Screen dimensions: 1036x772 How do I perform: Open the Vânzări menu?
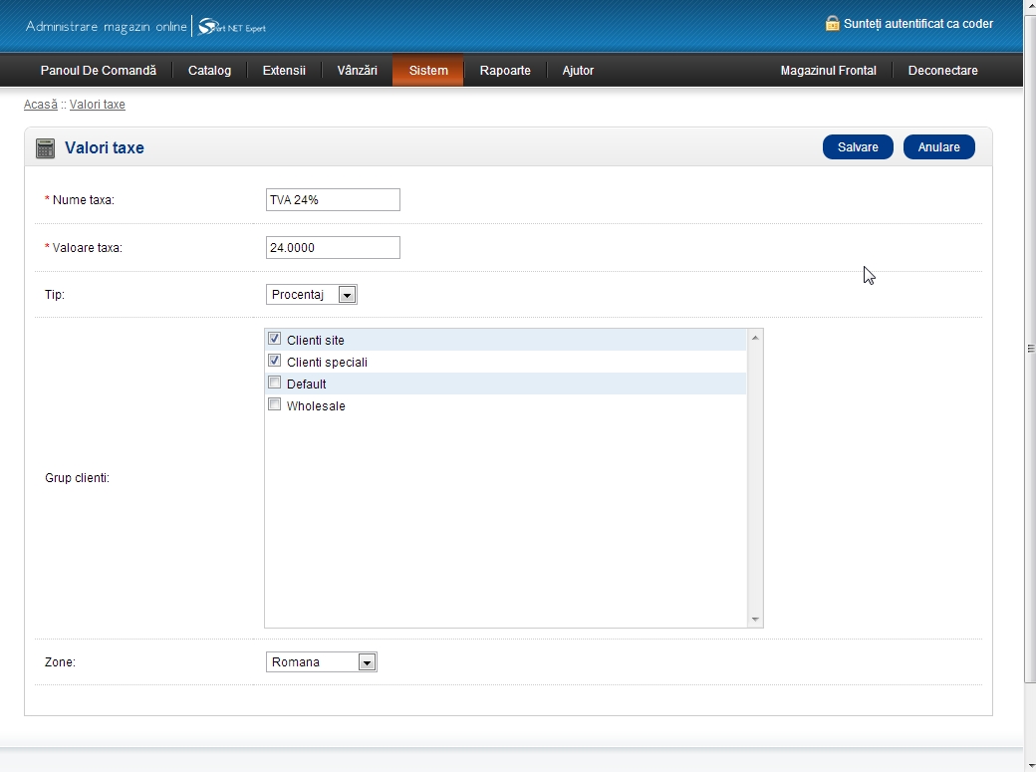(x=357, y=71)
